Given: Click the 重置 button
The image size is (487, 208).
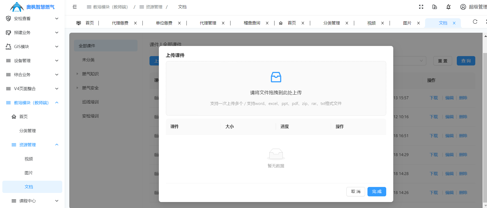Looking at the screenshot, I should pyautogui.click(x=443, y=61).
